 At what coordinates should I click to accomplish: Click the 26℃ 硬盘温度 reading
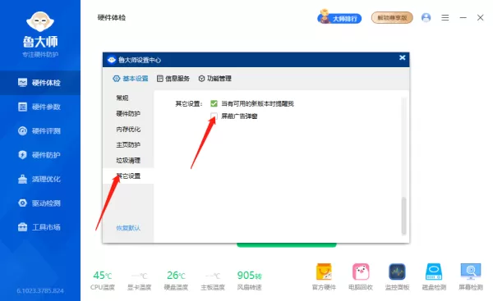pos(176,280)
